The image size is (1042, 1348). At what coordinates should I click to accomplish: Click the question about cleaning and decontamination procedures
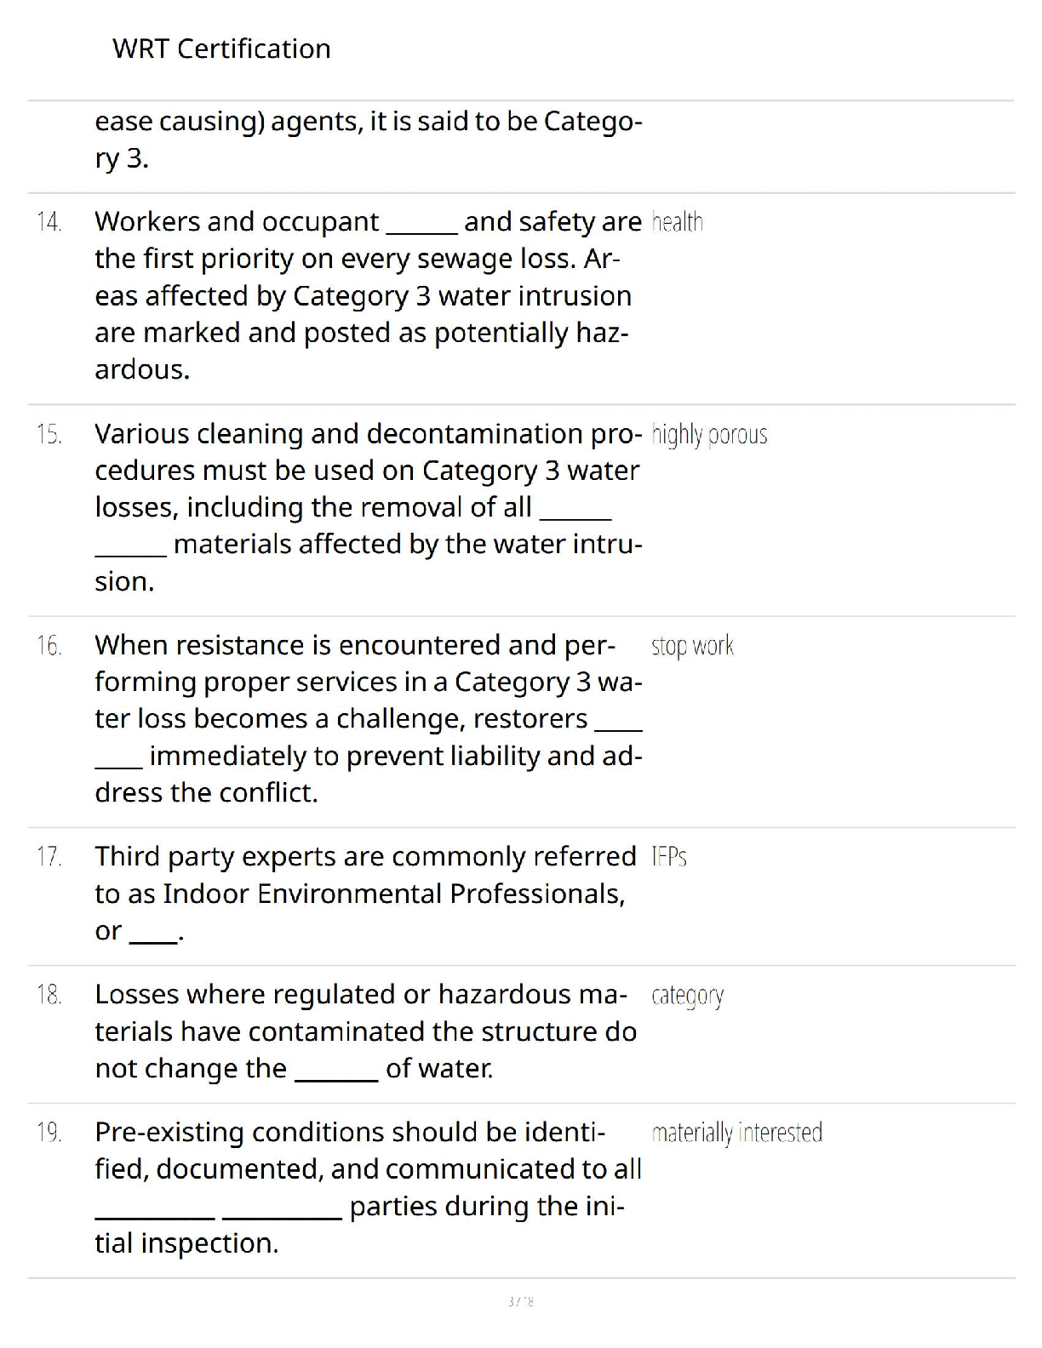point(366,507)
